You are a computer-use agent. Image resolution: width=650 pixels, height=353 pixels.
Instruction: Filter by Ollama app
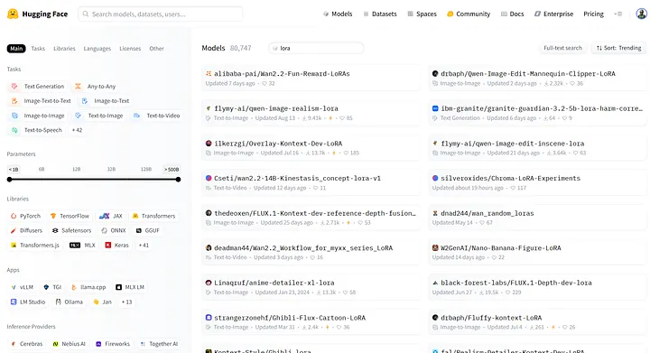click(x=70, y=302)
